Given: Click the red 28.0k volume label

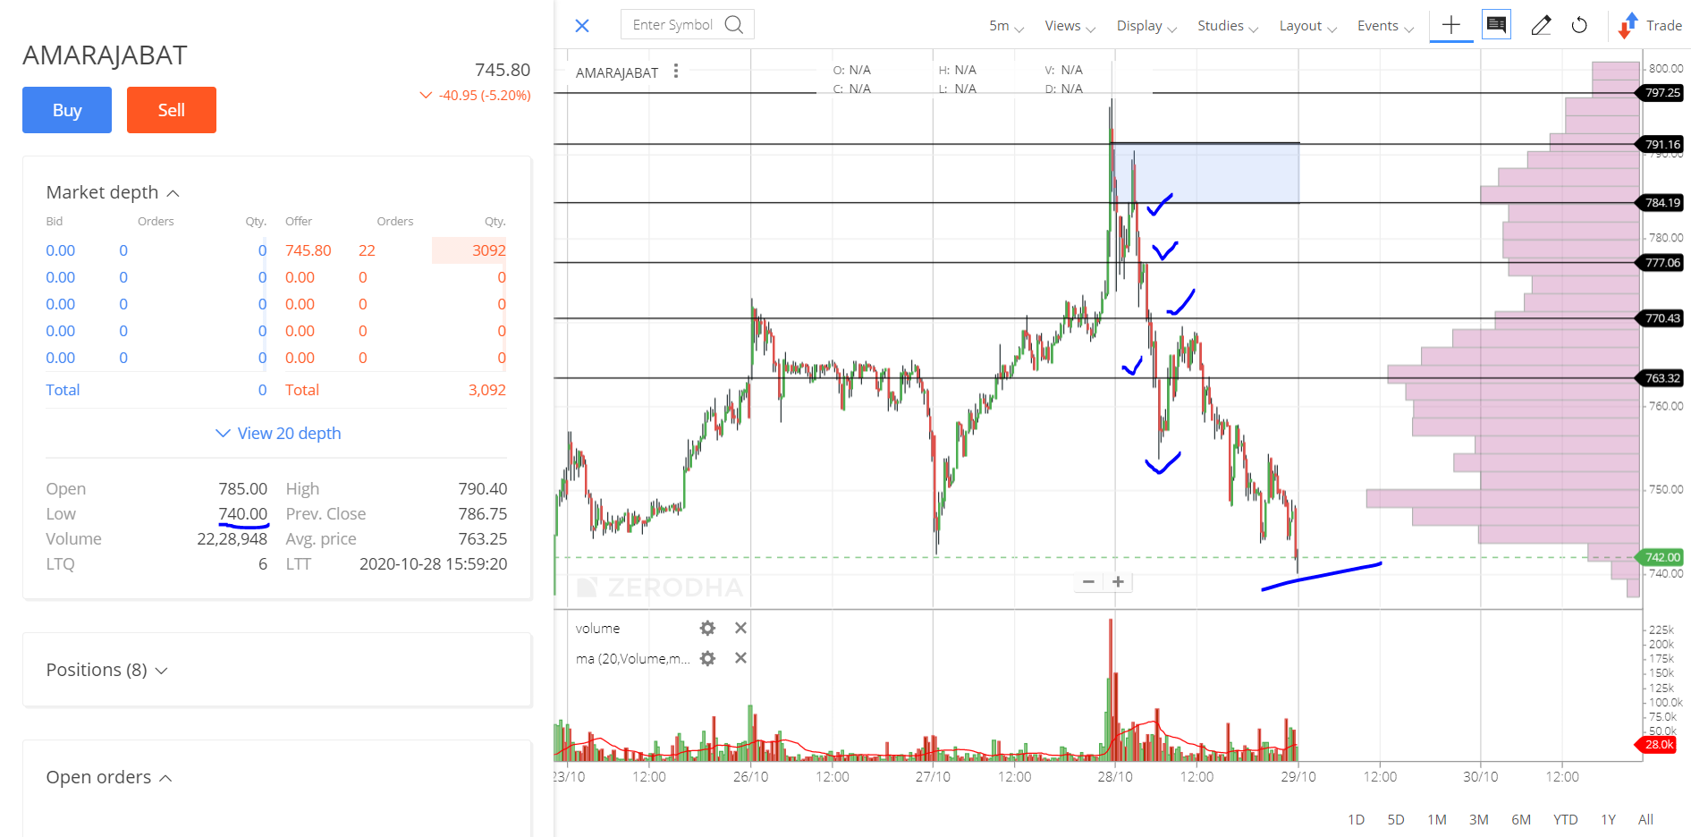Looking at the screenshot, I should 1657,744.
